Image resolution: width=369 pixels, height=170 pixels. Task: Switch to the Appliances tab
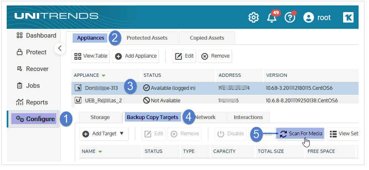pyautogui.click(x=91, y=38)
